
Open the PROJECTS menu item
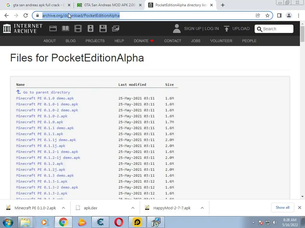coord(95,41)
